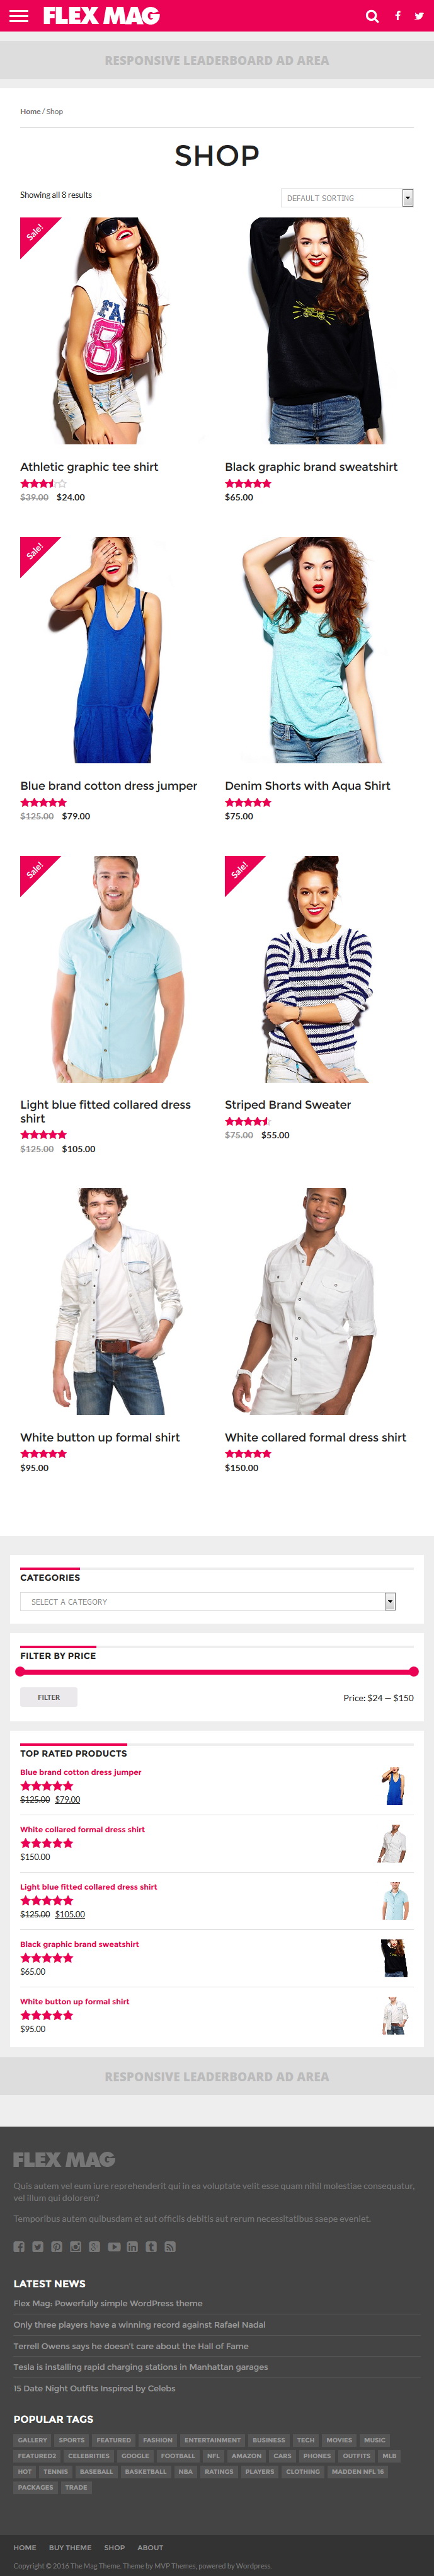The height and width of the screenshot is (2576, 434).
Task: Open the footer LinkedIn icon
Action: click(x=132, y=2247)
